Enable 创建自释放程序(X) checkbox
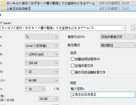This screenshot has width=136, height=105. (x=72, y=59)
